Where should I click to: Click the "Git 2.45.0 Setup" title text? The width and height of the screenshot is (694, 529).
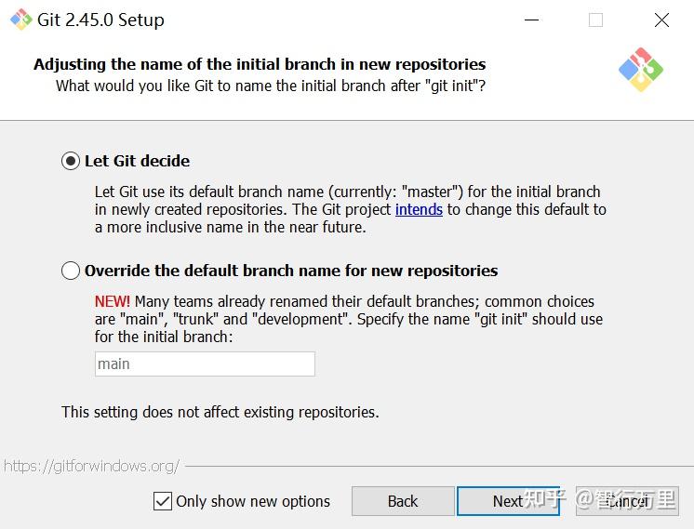[x=100, y=20]
